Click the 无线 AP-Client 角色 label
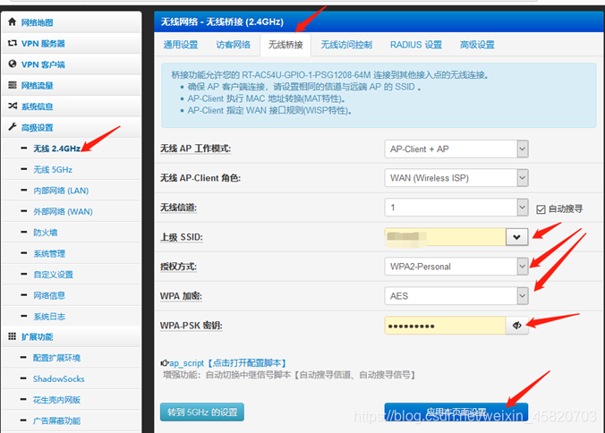The height and width of the screenshot is (433, 605). 200,178
